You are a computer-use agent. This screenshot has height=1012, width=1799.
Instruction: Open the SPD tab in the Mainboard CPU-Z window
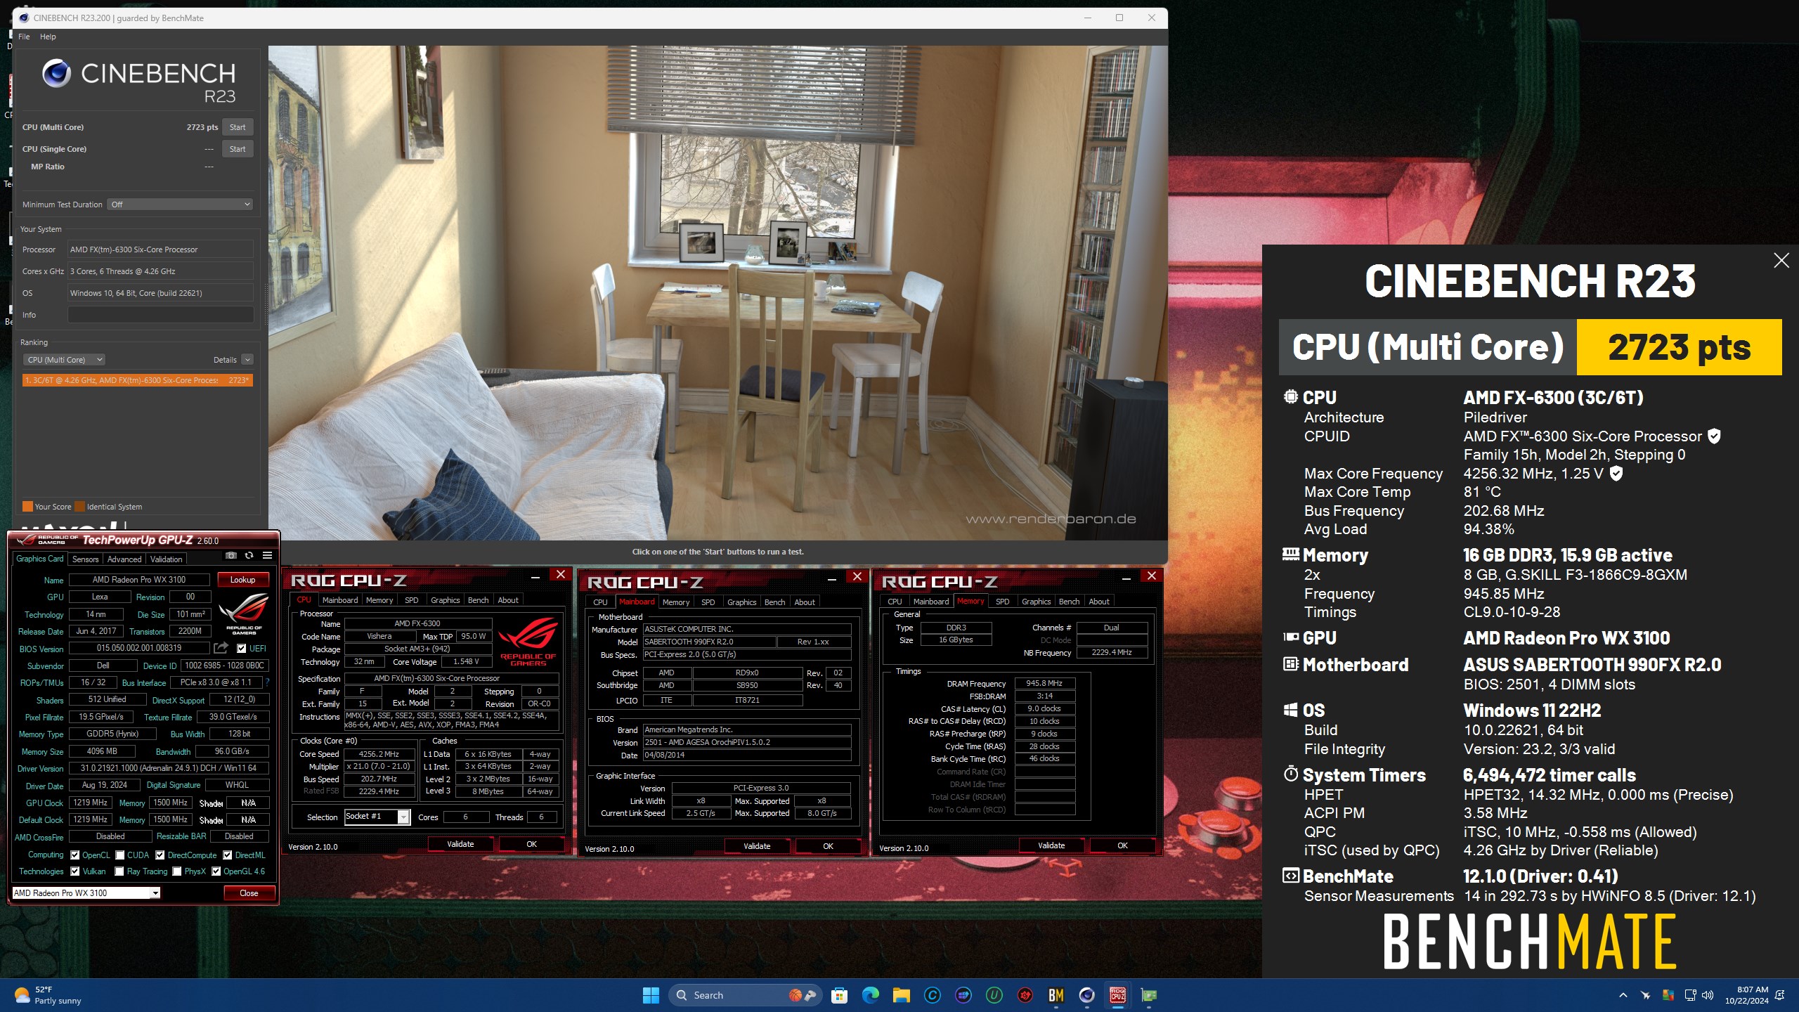(708, 602)
